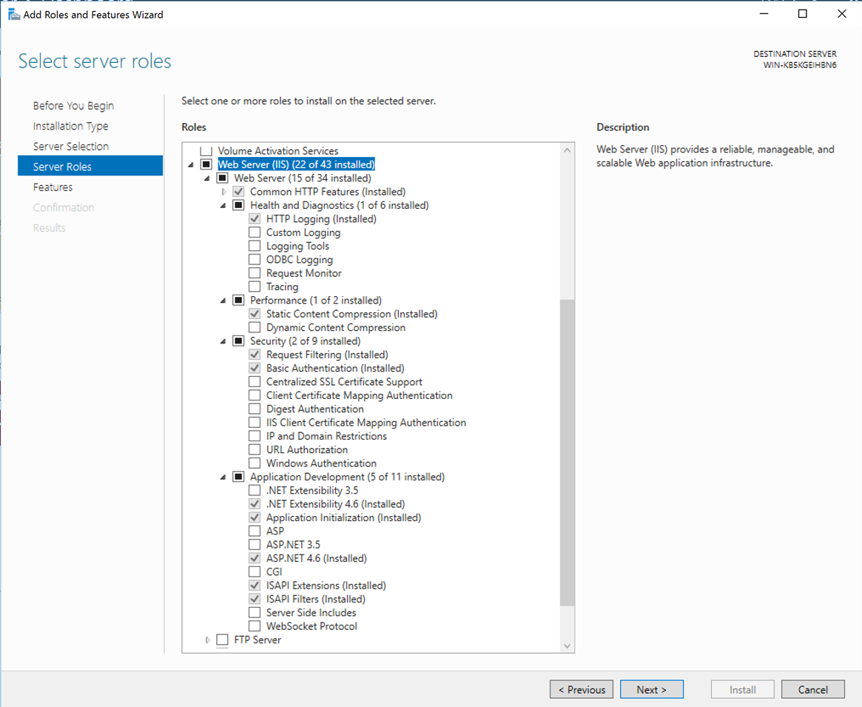Select Application Initialization (Installed) row
862x707 pixels.
(x=343, y=517)
